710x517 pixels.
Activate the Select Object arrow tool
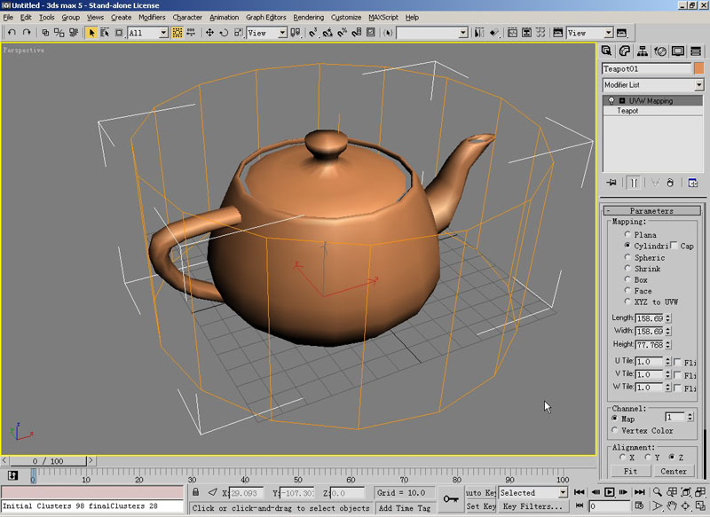click(91, 33)
